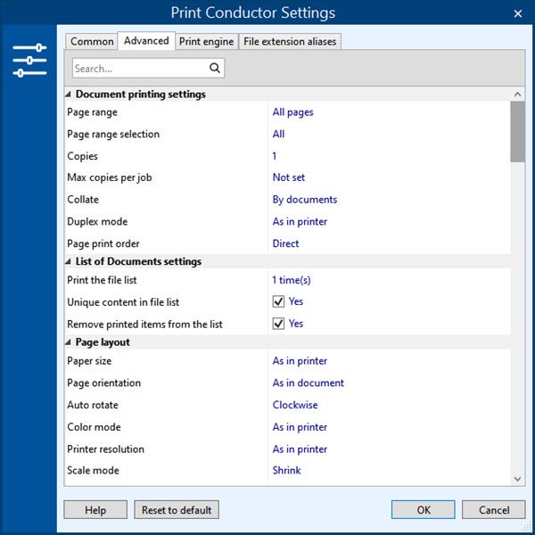Click Reset to default button
The height and width of the screenshot is (535, 535).
[177, 510]
